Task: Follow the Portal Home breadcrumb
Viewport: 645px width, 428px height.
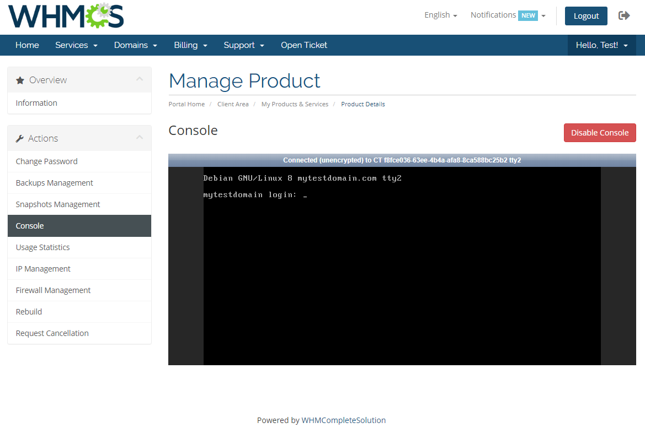Action: (x=186, y=104)
